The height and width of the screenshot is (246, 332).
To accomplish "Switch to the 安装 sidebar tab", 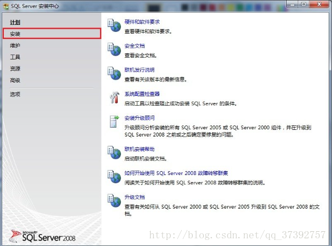I will pos(52,34).
